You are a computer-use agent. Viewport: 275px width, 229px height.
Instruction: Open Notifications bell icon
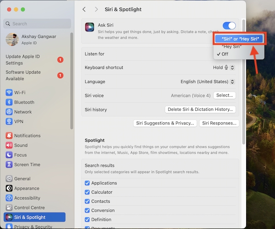click(9, 136)
